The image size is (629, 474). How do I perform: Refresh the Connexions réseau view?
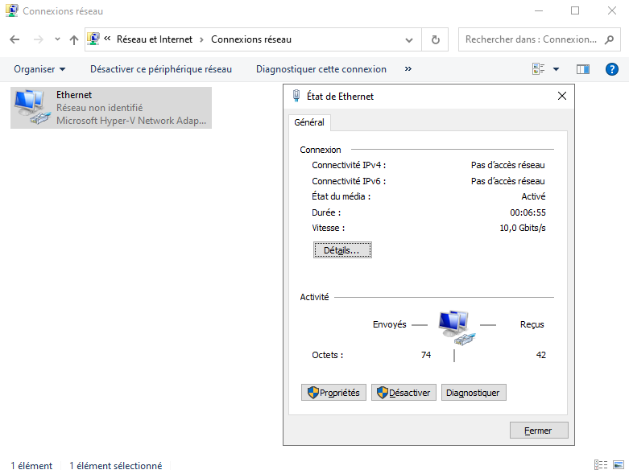[435, 39]
